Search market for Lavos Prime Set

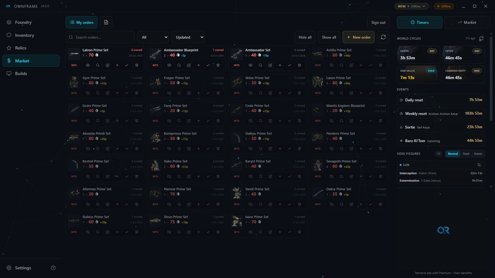[x=342, y=93]
